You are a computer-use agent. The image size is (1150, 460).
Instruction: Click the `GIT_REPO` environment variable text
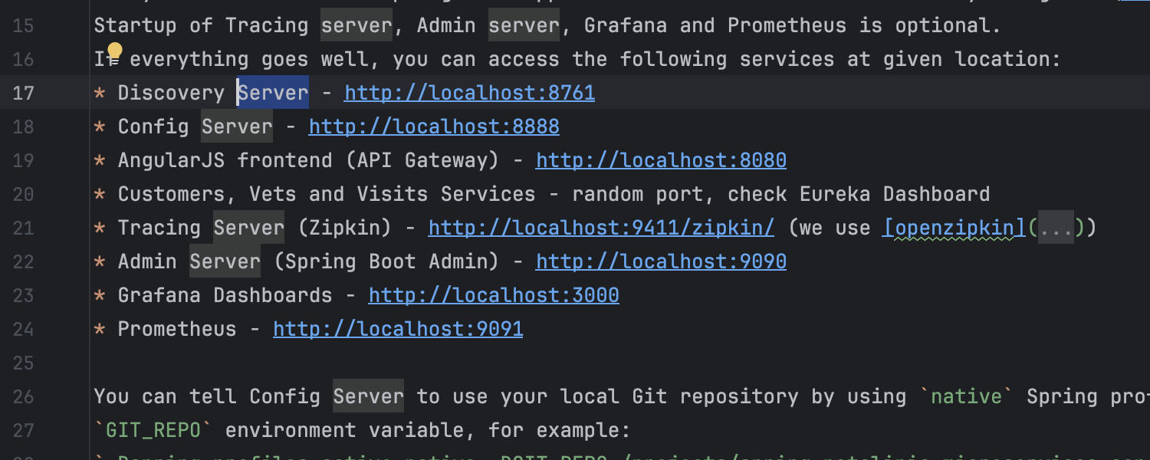tap(153, 430)
